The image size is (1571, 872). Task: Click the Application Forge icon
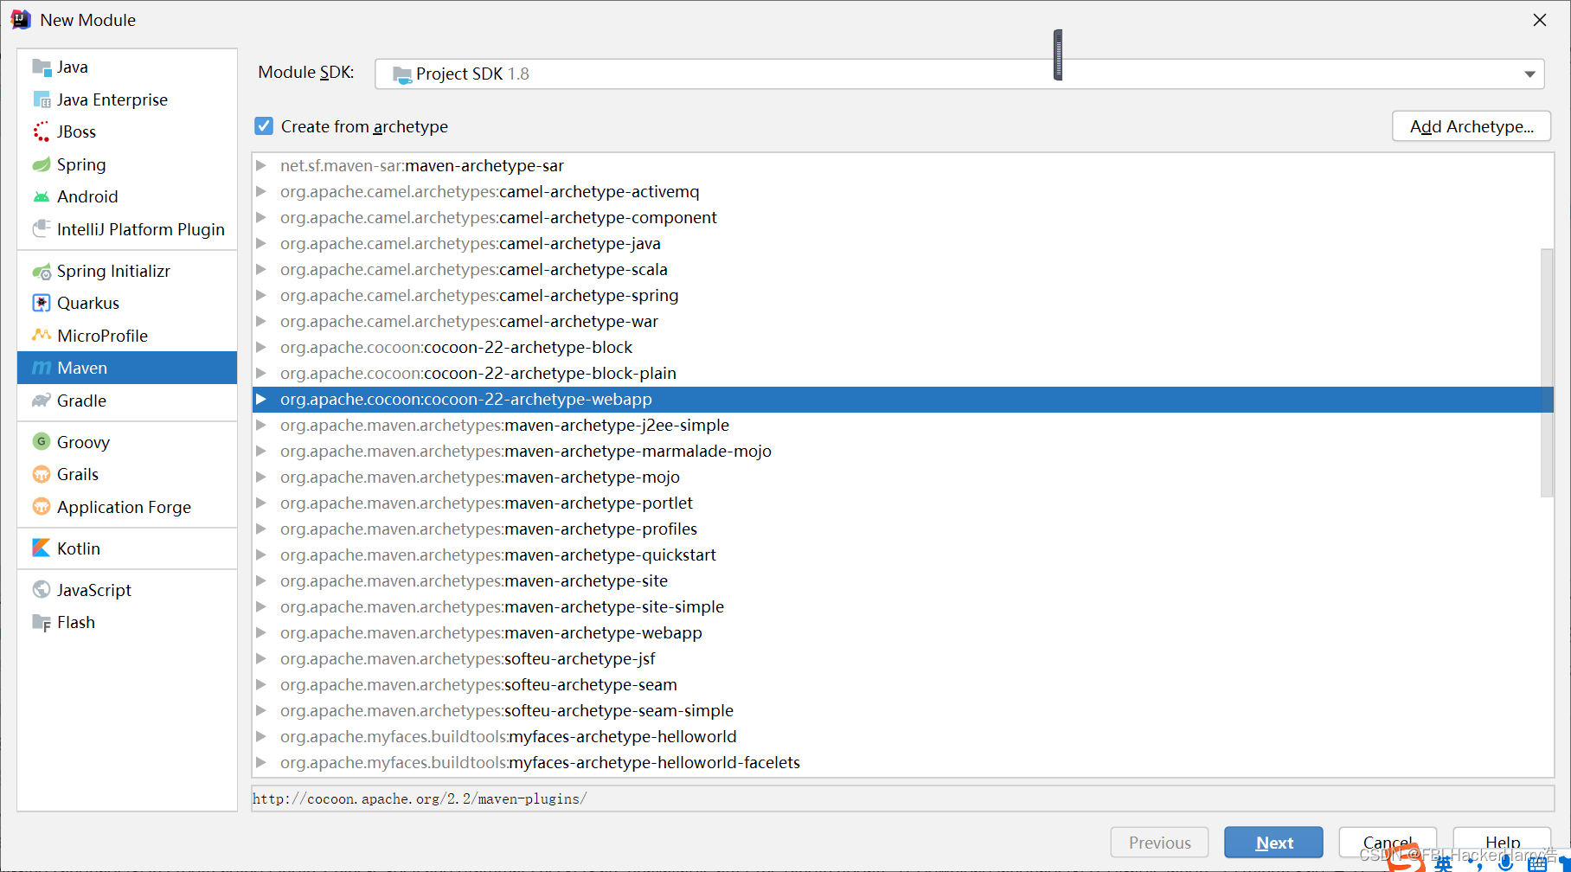(x=42, y=507)
